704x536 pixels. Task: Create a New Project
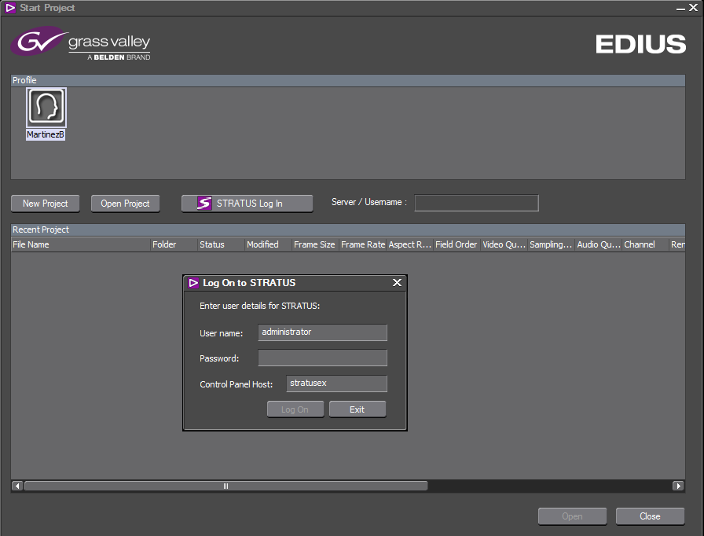click(x=46, y=204)
